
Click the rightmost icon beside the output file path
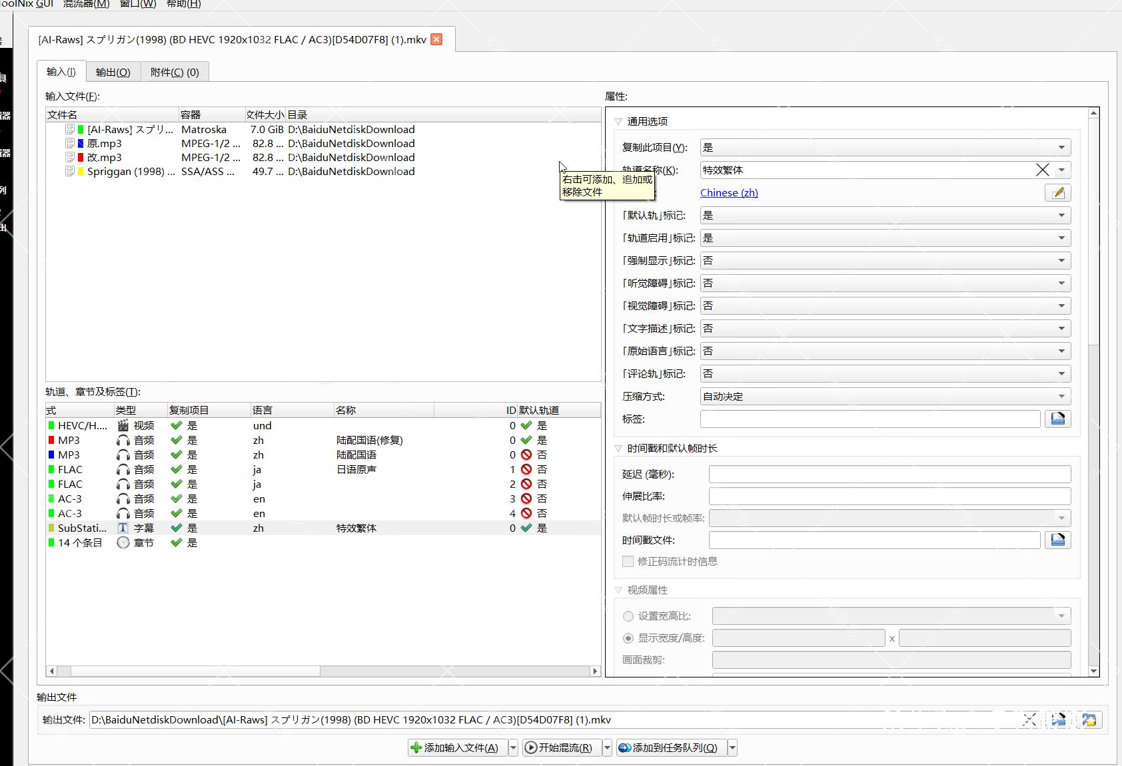(1089, 719)
